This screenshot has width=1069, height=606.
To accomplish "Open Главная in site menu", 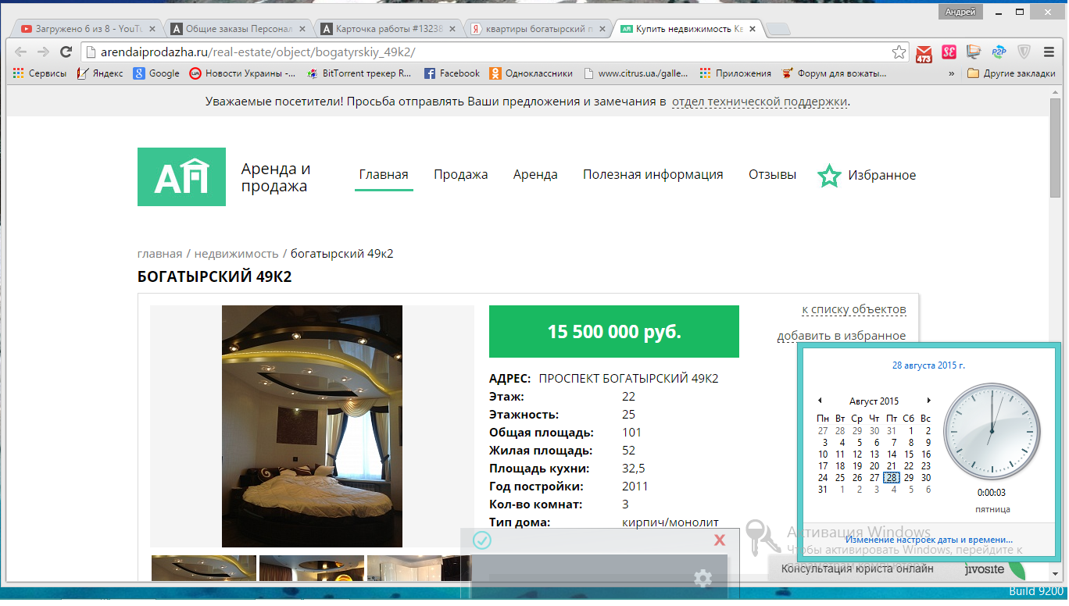I will click(x=384, y=175).
